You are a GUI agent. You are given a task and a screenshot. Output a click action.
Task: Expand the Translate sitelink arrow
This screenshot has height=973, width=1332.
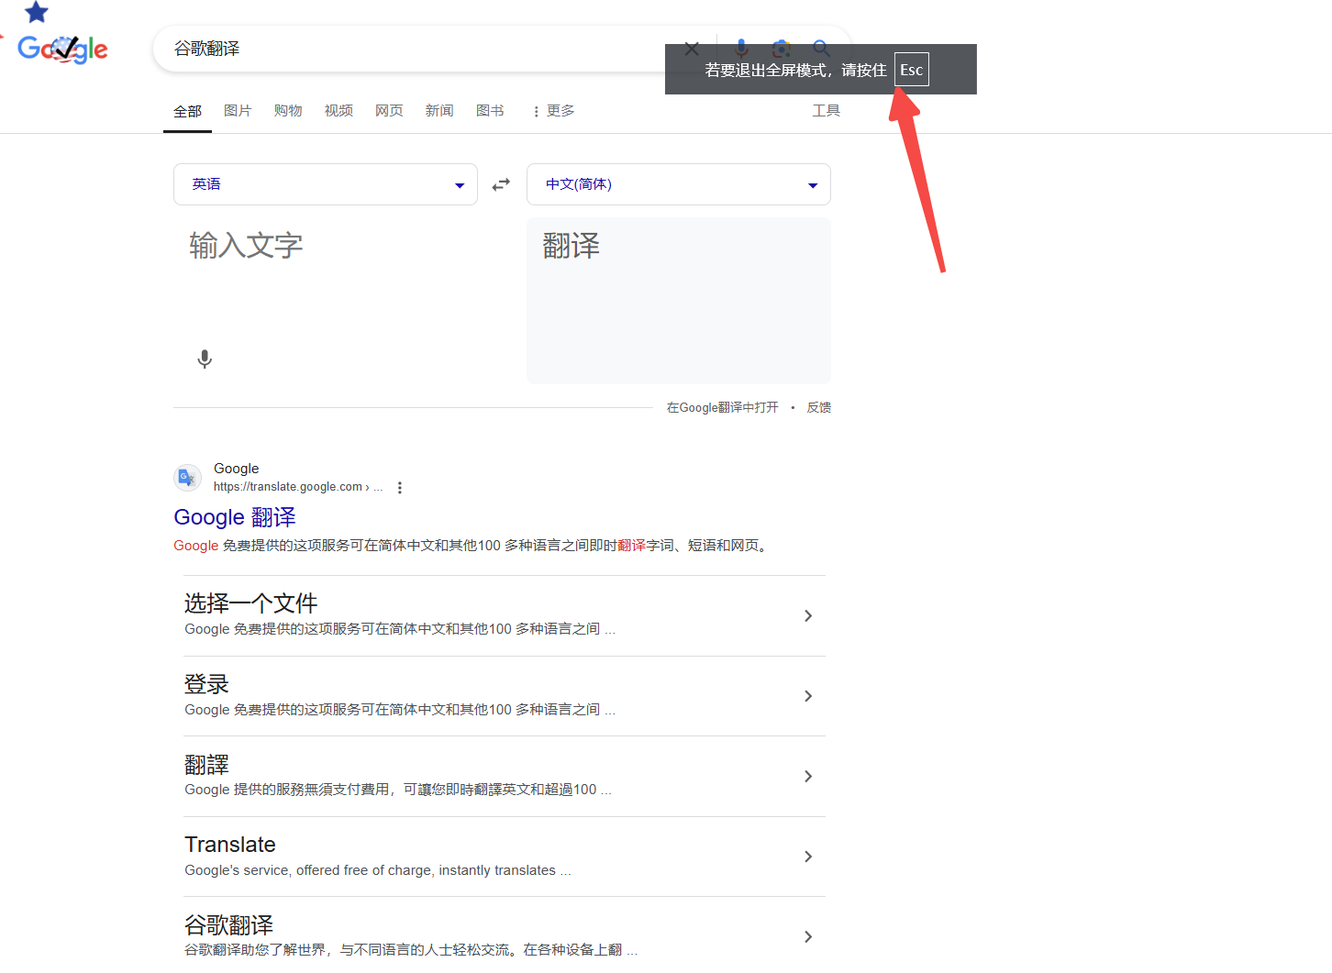pyautogui.click(x=808, y=857)
